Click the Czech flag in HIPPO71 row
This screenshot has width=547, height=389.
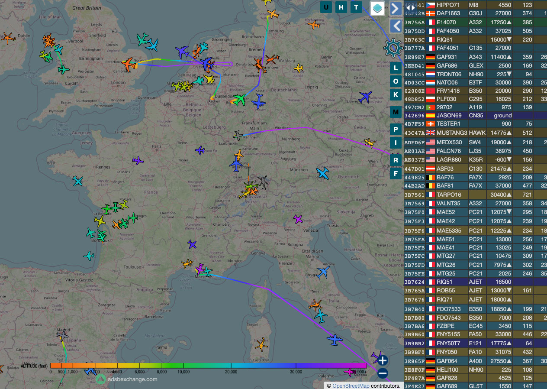(x=431, y=5)
